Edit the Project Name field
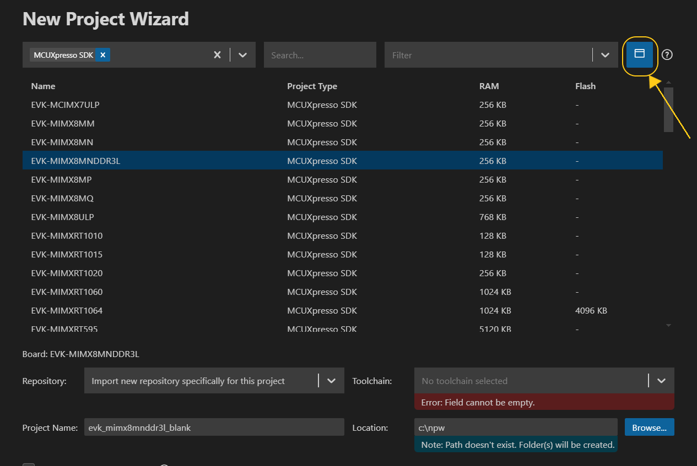The image size is (697, 466). pos(213,426)
